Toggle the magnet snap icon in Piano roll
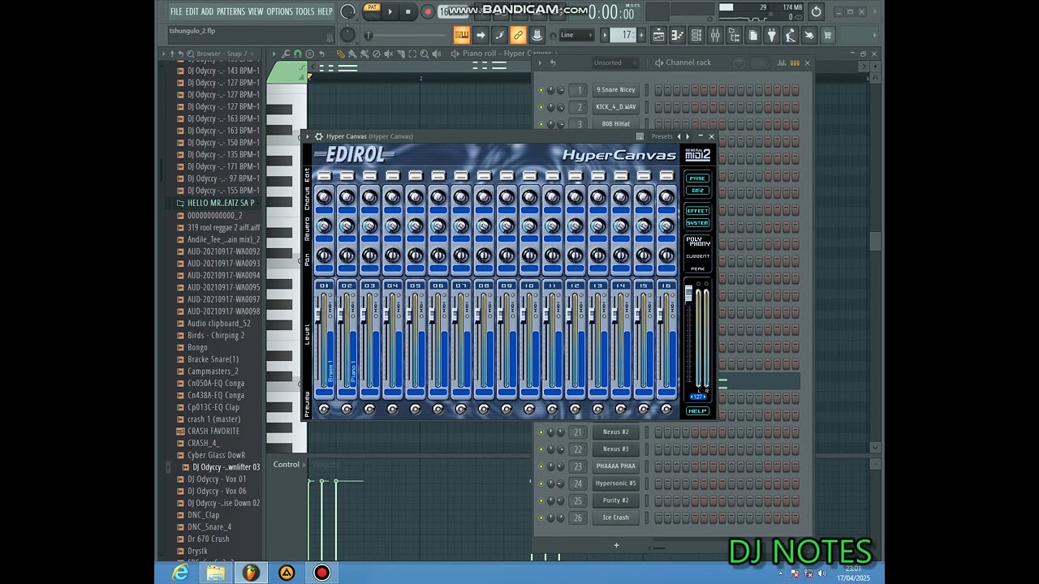Screen dimensions: 1039x584 [x=298, y=54]
